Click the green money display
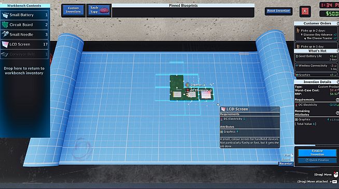 click(329, 14)
